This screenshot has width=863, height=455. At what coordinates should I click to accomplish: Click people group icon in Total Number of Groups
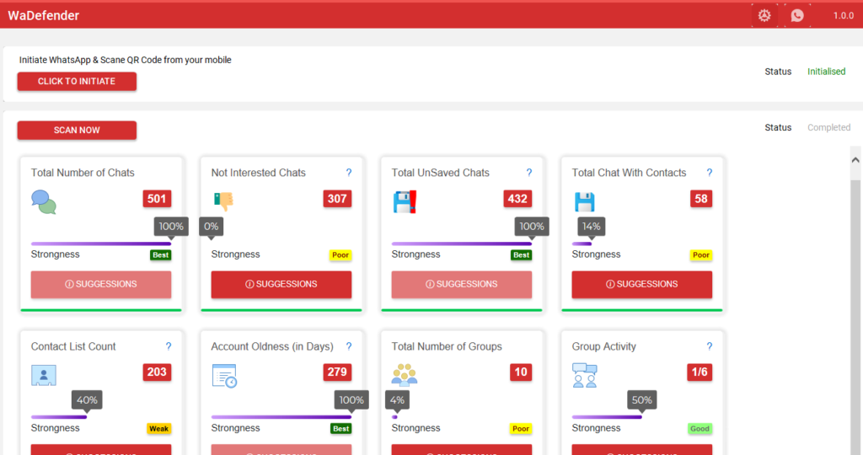405,375
